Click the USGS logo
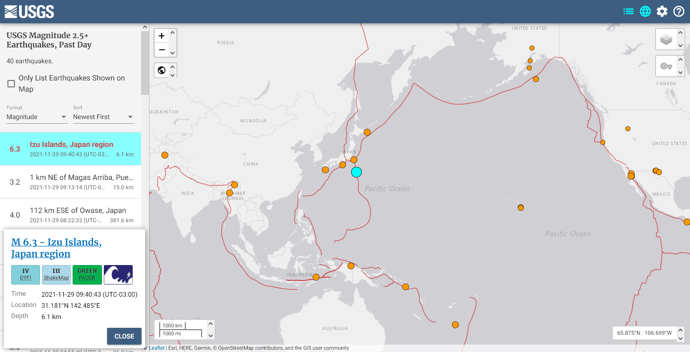Image resolution: width=690 pixels, height=352 pixels. point(29,12)
